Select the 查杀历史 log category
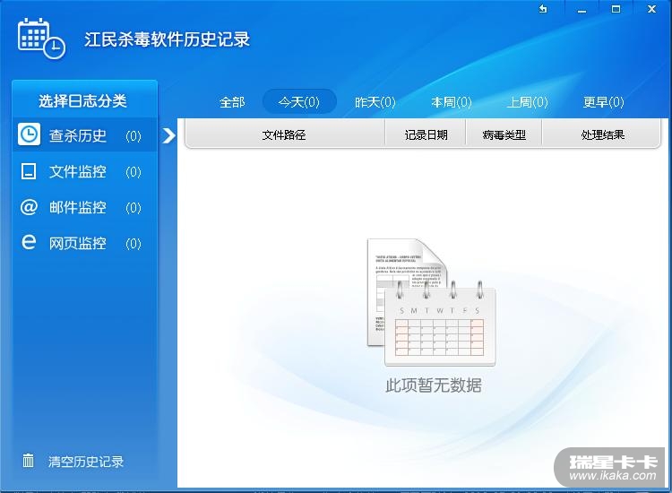The image size is (672, 493). coord(85,135)
